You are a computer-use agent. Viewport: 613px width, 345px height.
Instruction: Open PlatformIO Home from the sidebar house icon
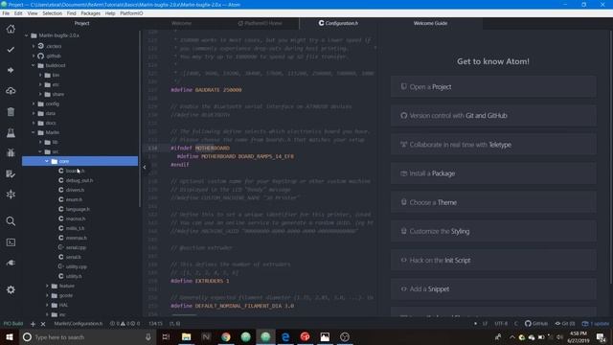pos(11,29)
